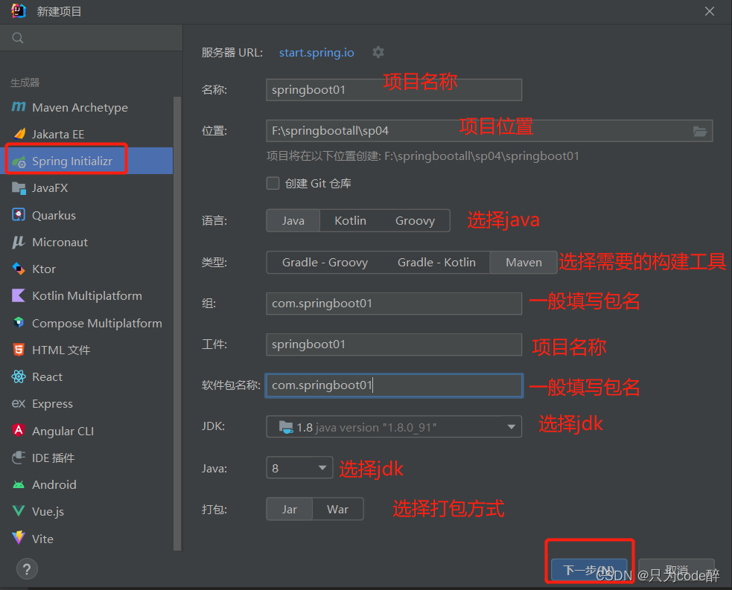Choose Maven build type
The width and height of the screenshot is (732, 590).
[x=523, y=263]
